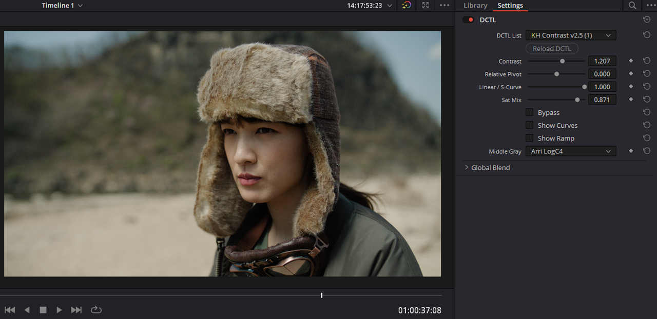Image resolution: width=657 pixels, height=319 pixels.
Task: Click the timecode 01:00:37:08
Action: [419, 310]
